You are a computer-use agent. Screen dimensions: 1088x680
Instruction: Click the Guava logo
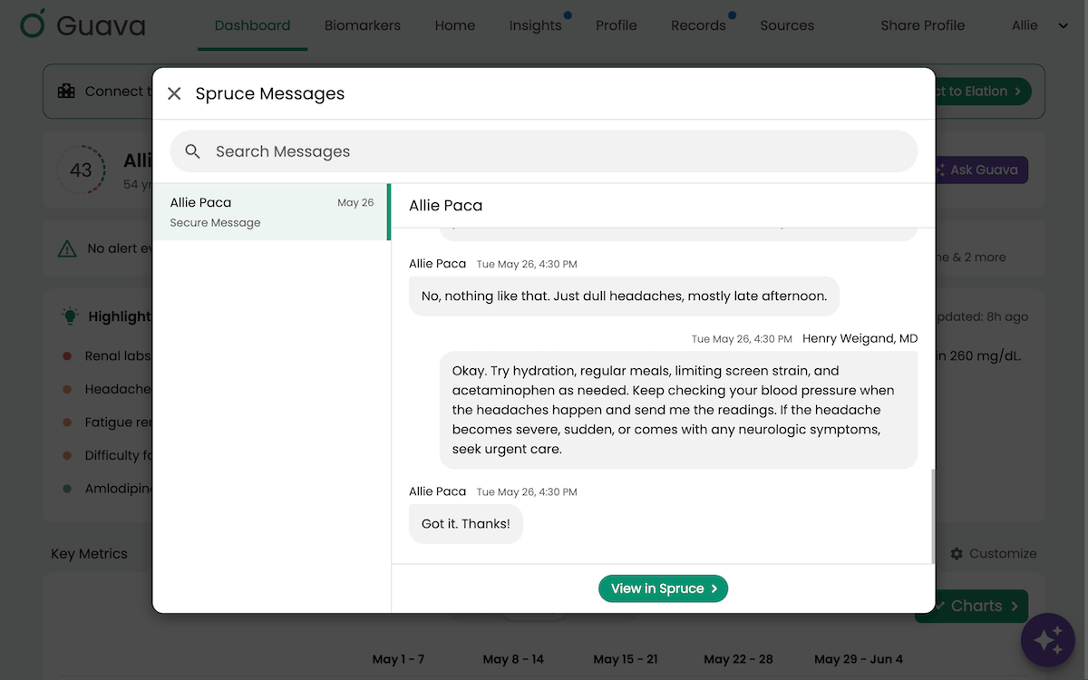(83, 24)
